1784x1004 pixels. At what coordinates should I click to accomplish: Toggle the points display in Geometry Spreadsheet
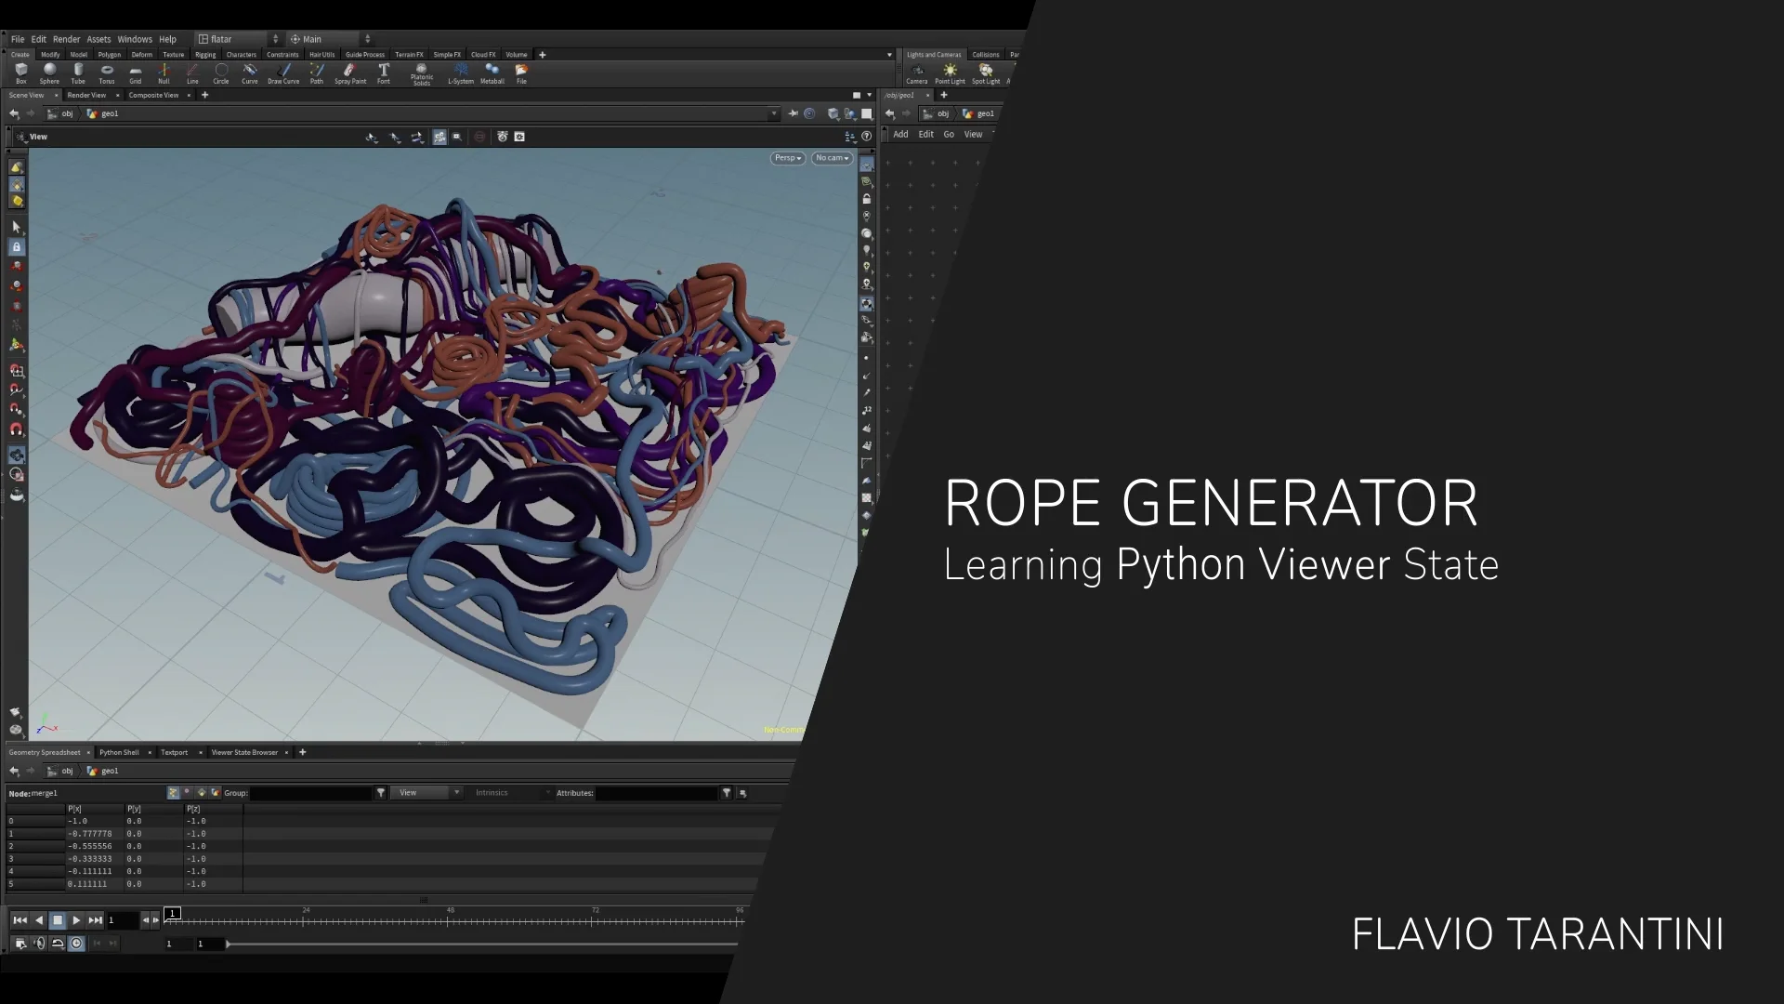[173, 793]
